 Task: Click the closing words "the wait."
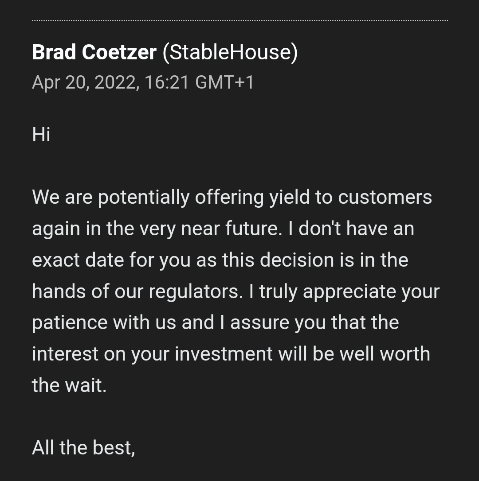point(69,385)
